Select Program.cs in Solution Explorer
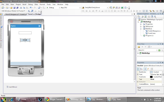This screenshot has height=102, width=164. (x=149, y=36)
